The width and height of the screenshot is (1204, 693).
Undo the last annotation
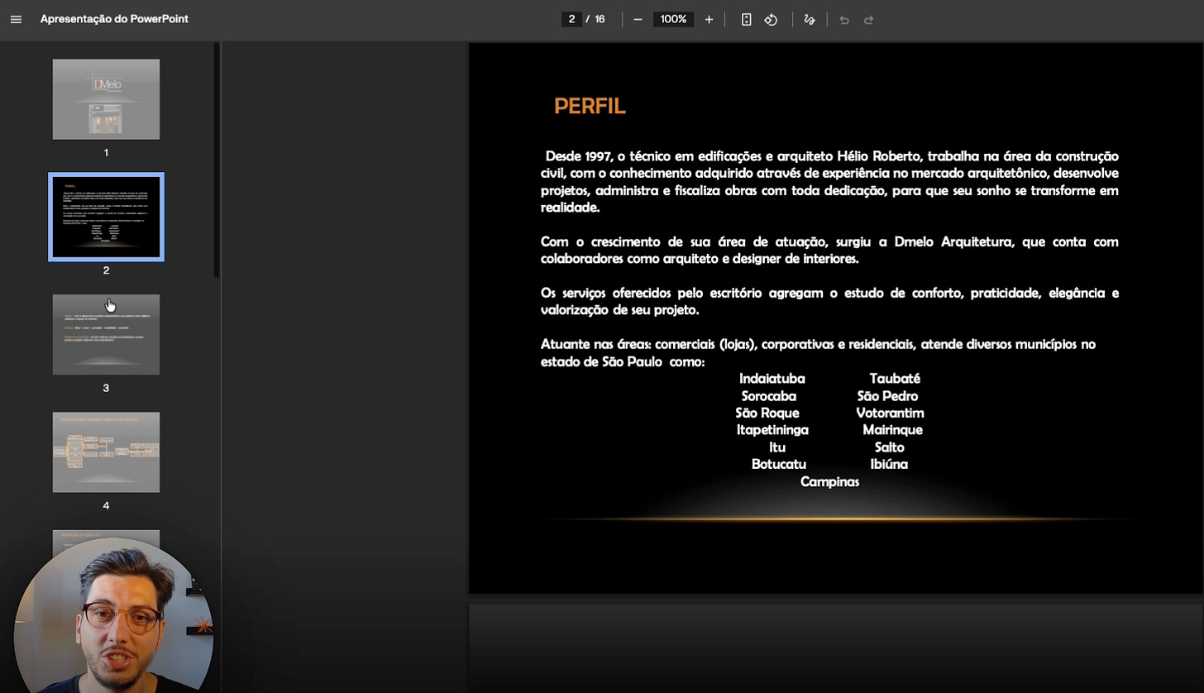844,19
